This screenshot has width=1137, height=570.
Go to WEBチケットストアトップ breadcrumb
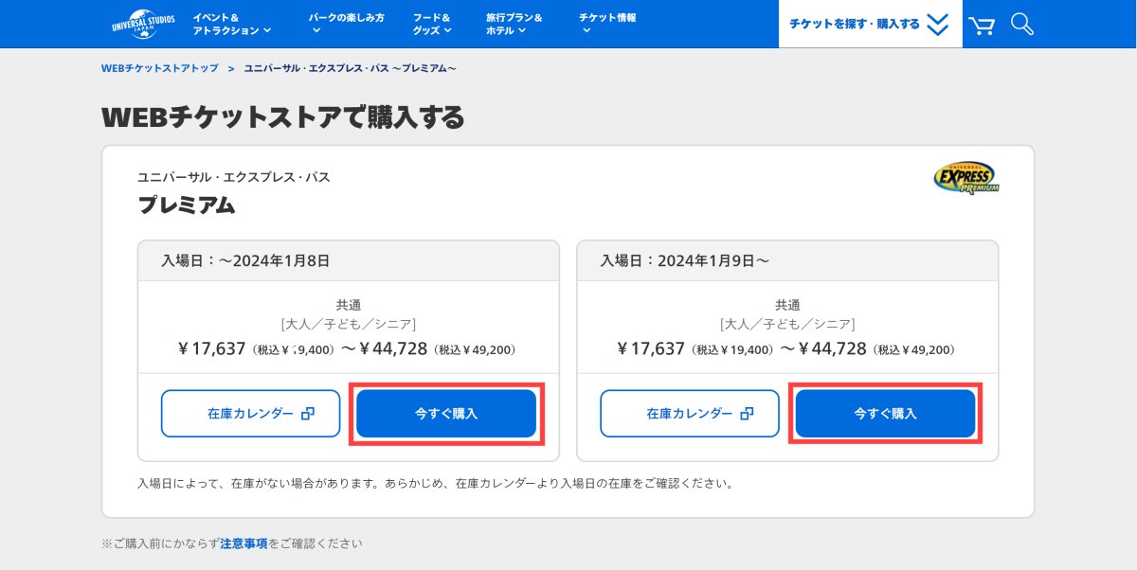point(160,68)
